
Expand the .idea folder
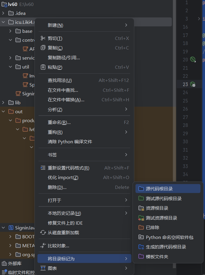[x=3, y=13]
